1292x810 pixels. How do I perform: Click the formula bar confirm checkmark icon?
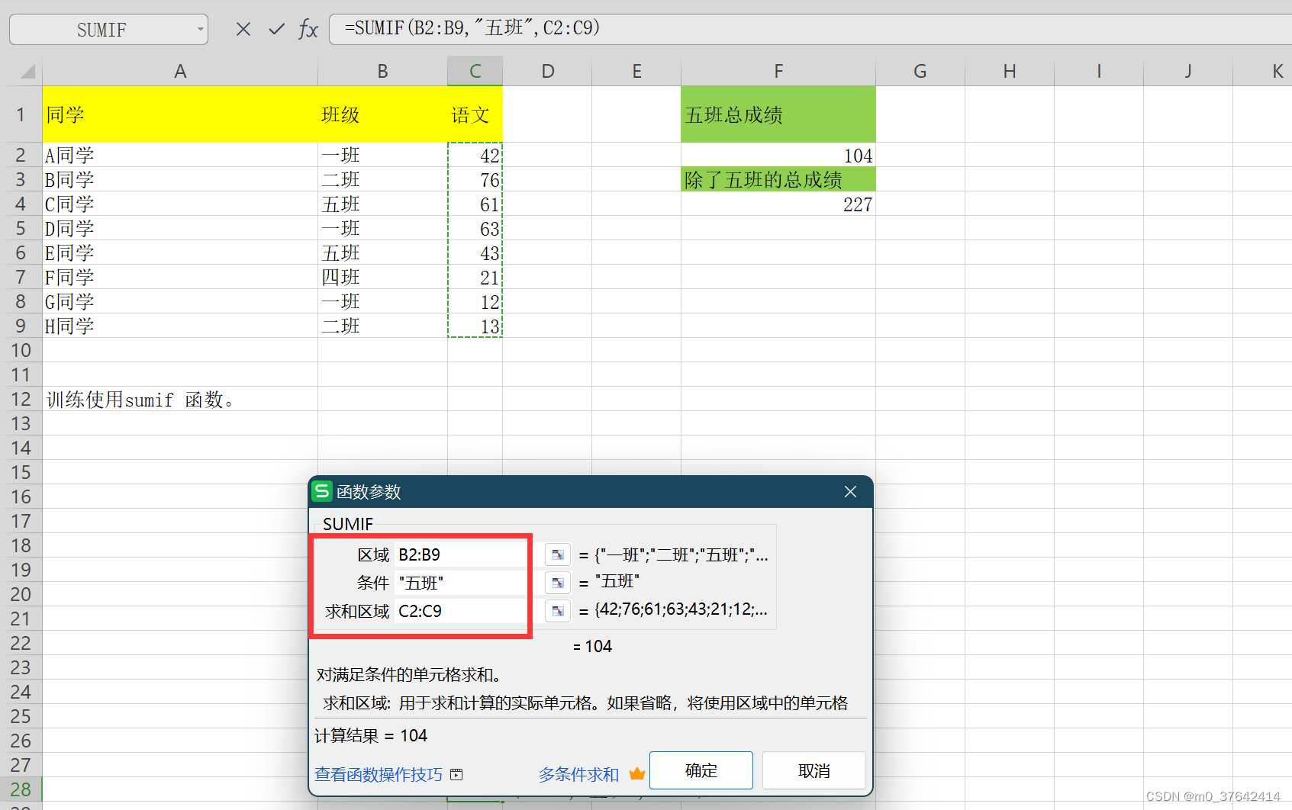click(275, 28)
